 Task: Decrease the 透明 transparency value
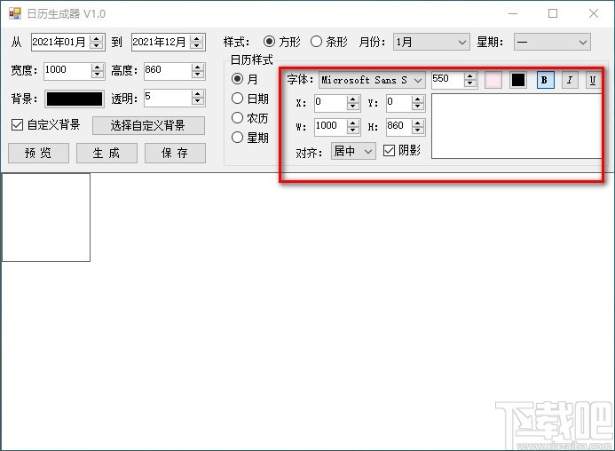tap(197, 101)
